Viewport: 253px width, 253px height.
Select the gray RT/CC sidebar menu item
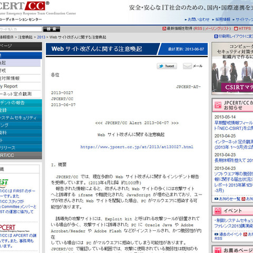(x=21, y=155)
